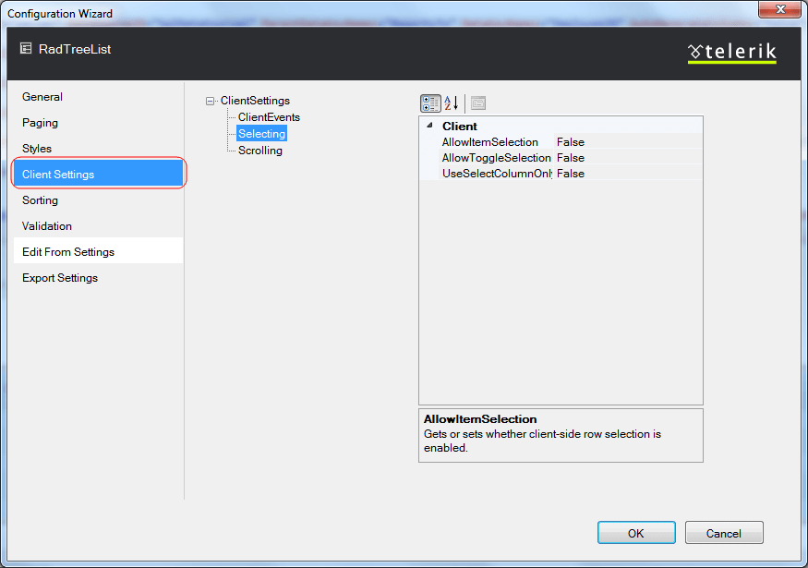Click the Cancel button
Viewport: 808px width, 568px height.
point(724,533)
